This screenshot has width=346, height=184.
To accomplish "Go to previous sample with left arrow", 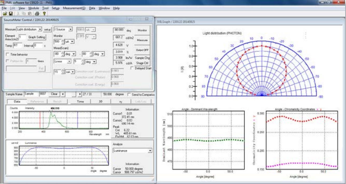I will [62, 94].
